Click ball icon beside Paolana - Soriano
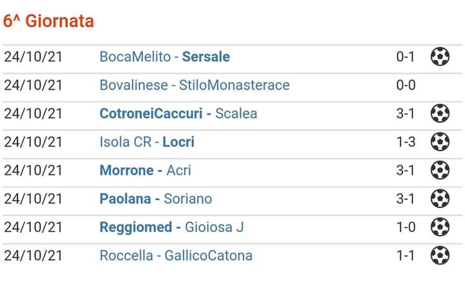This screenshot has width=465, height=306. (440, 198)
